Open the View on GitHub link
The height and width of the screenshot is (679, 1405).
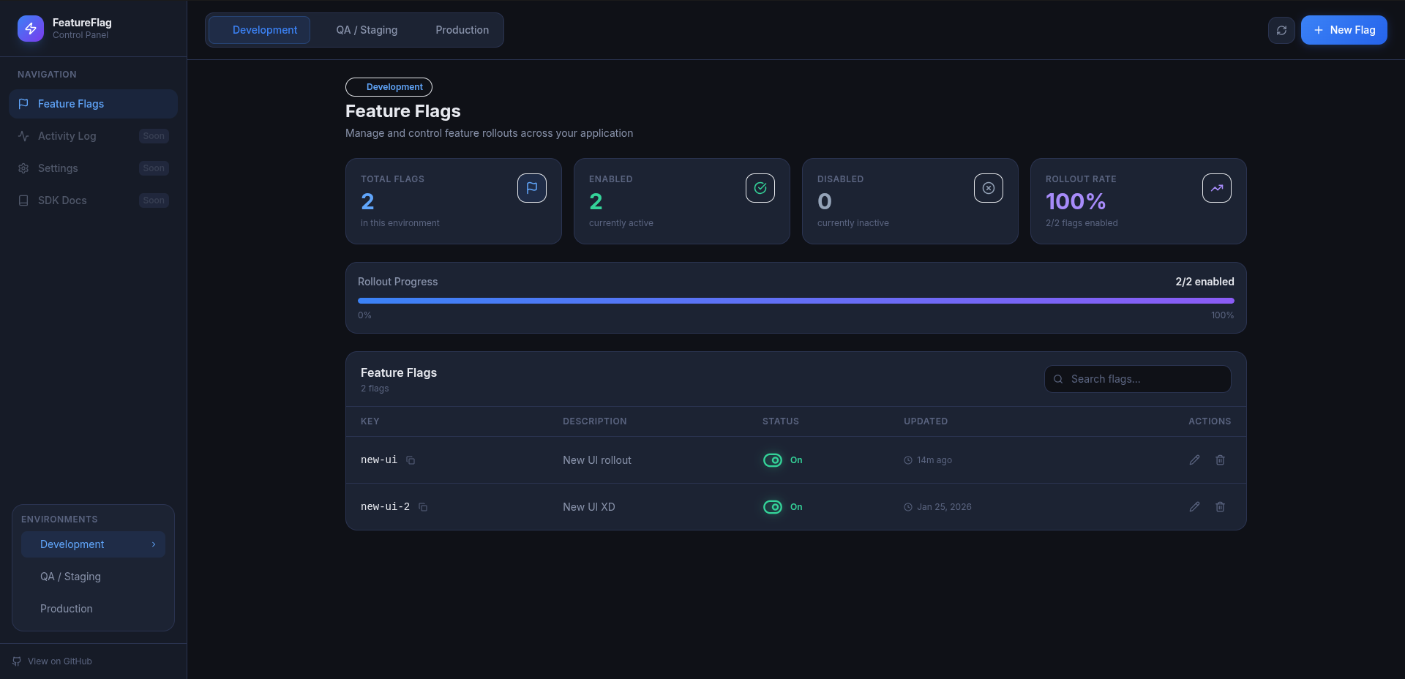pyautogui.click(x=53, y=661)
